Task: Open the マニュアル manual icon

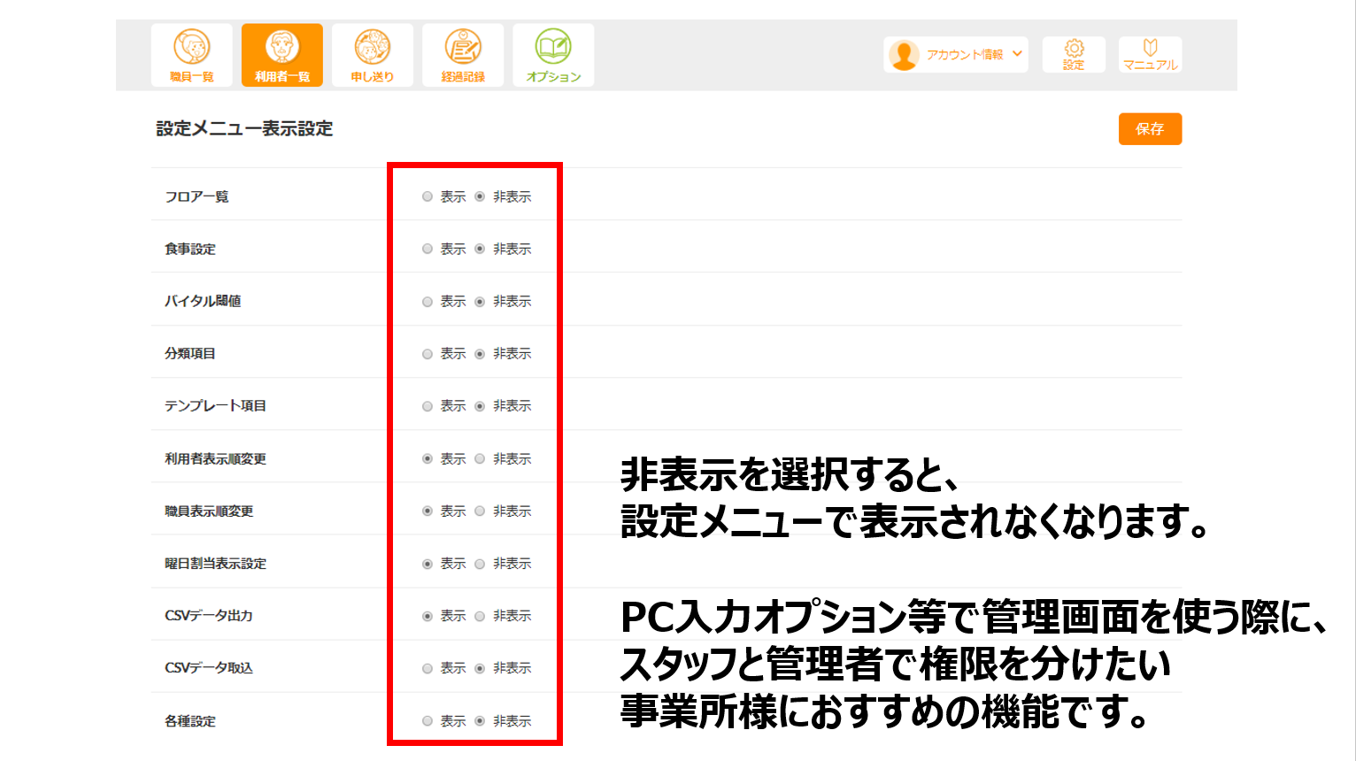Action: pyautogui.click(x=1150, y=49)
